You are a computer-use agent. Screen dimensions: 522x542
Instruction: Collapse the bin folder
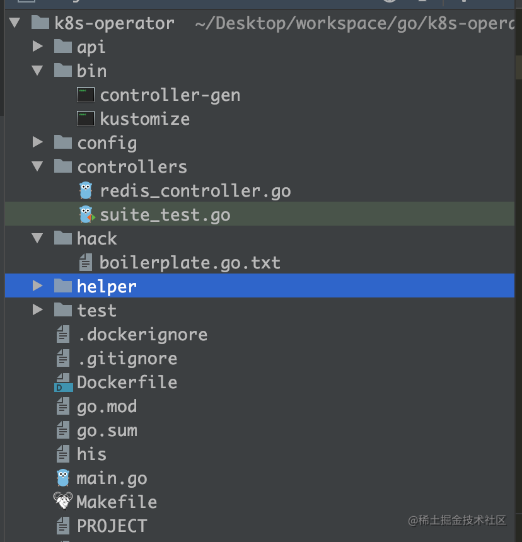point(37,71)
